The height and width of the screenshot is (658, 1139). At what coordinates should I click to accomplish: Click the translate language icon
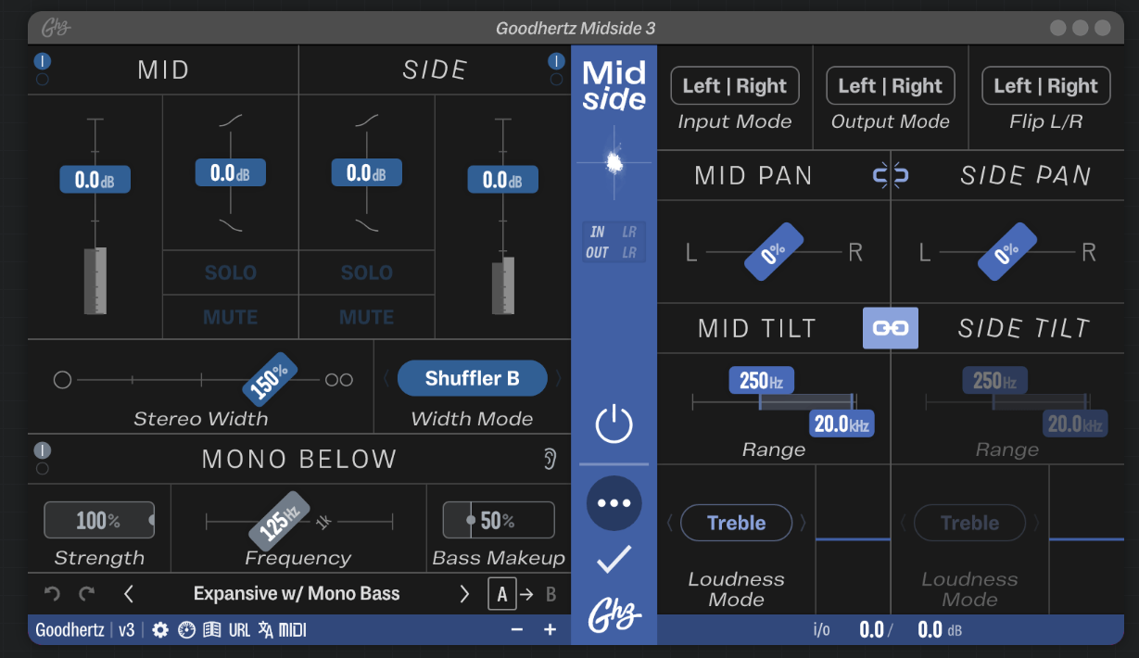click(266, 630)
